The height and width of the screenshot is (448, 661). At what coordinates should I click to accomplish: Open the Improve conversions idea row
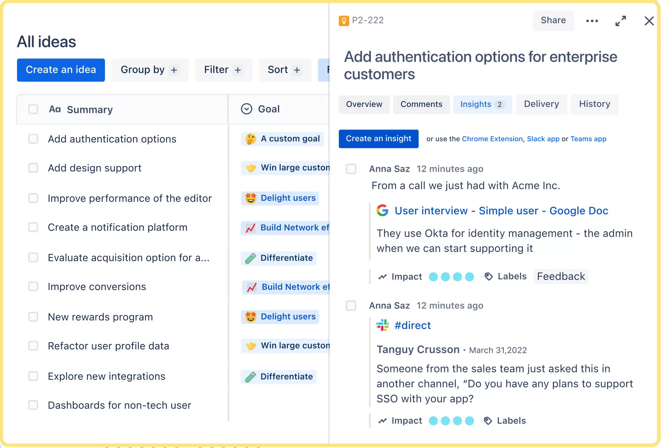(x=97, y=287)
